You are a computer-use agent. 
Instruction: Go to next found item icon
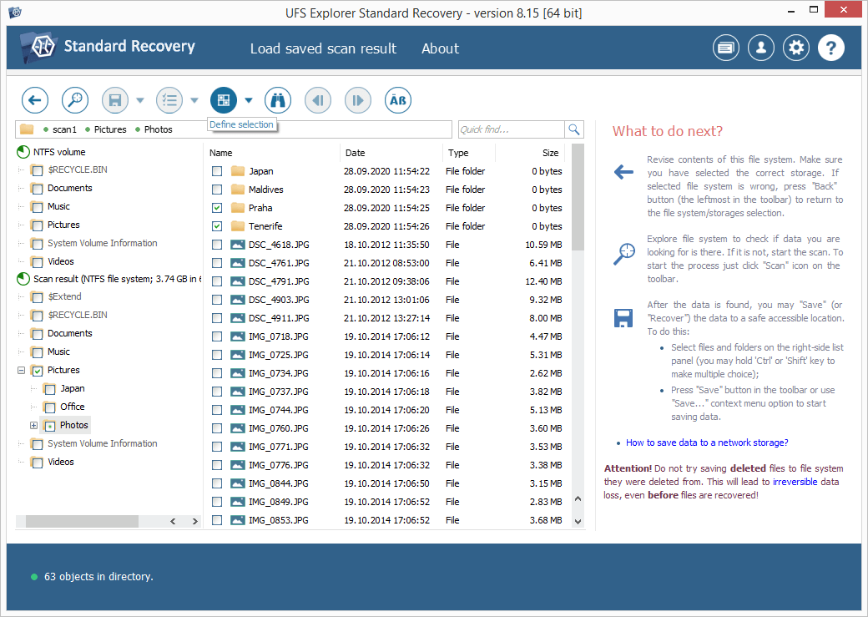tap(358, 100)
